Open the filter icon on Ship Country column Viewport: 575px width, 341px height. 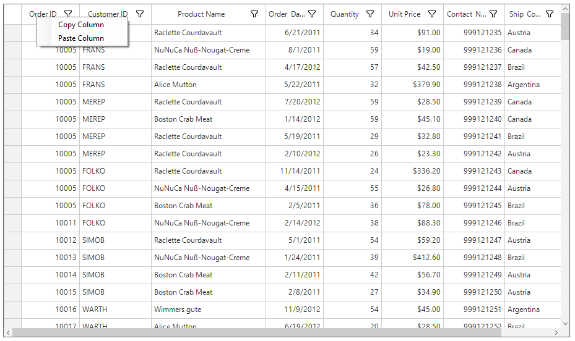pyautogui.click(x=550, y=14)
